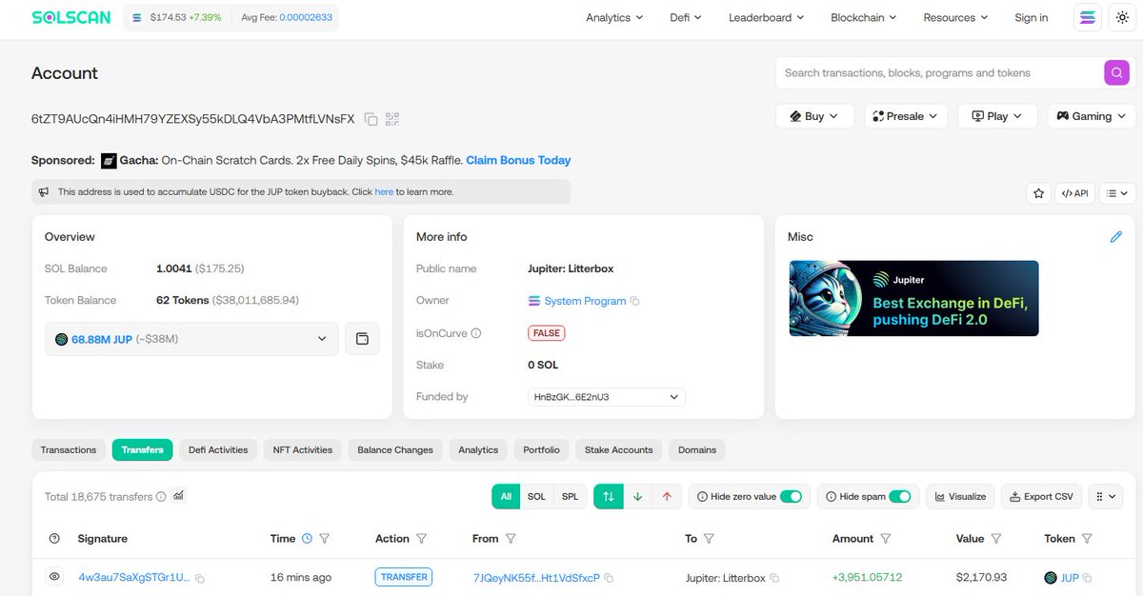Toggle light theme sun icon
1143x596 pixels.
1121,17
